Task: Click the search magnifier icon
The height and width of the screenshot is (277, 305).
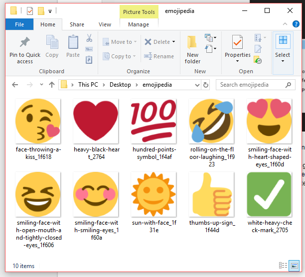Action: (x=288, y=85)
